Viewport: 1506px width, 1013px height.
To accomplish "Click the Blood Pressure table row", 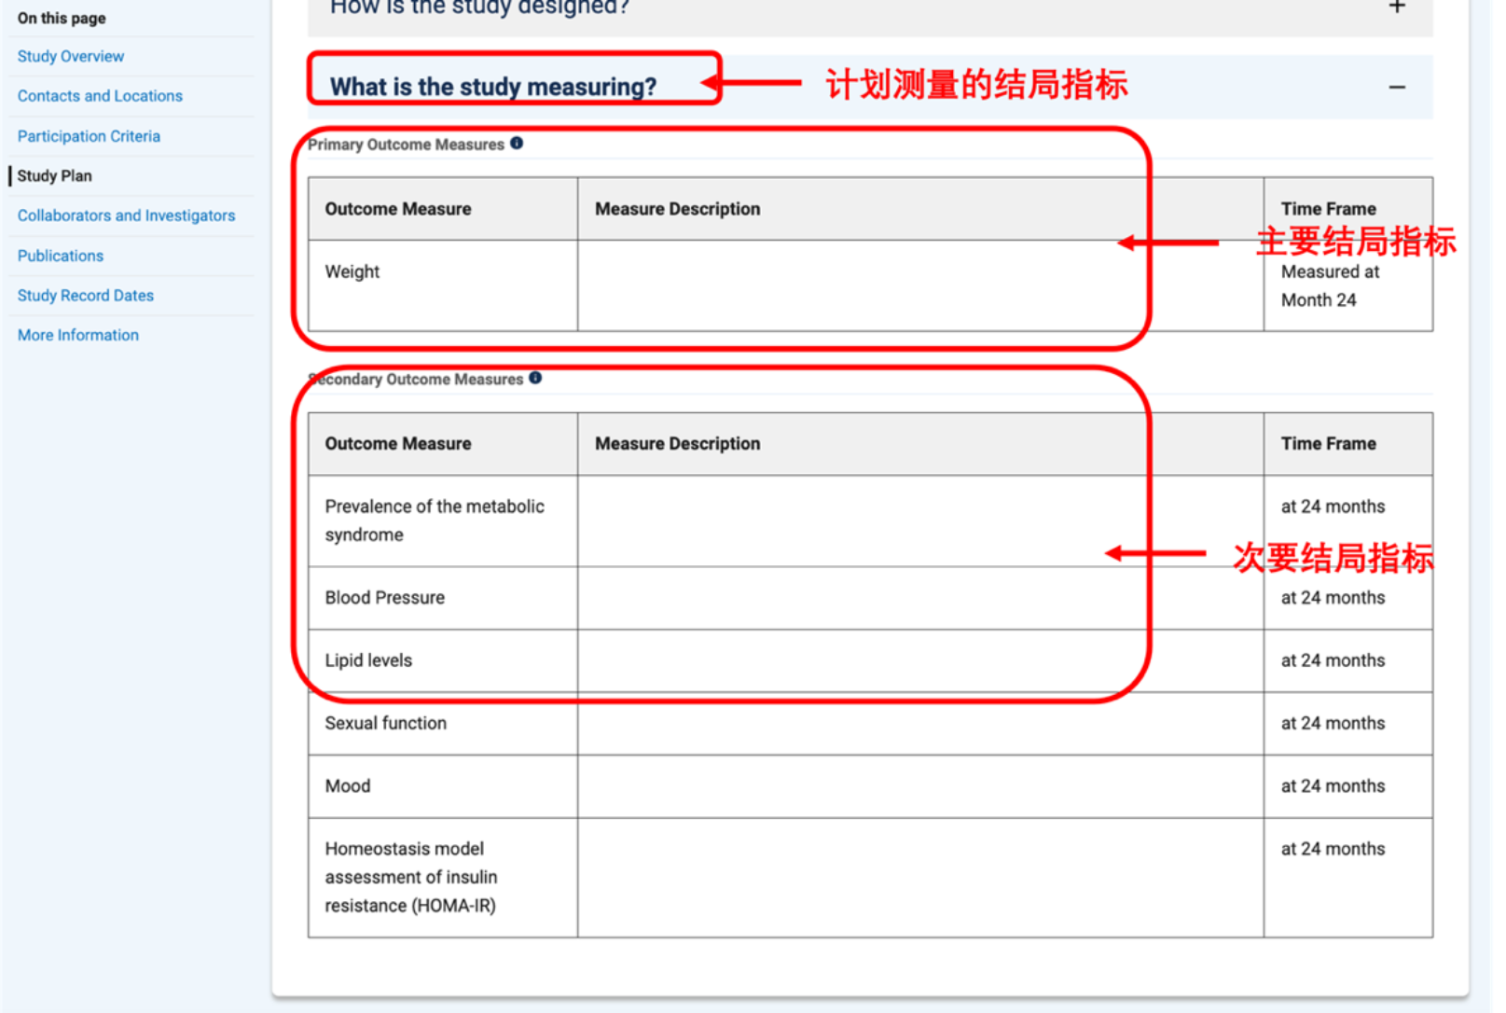I will (385, 598).
